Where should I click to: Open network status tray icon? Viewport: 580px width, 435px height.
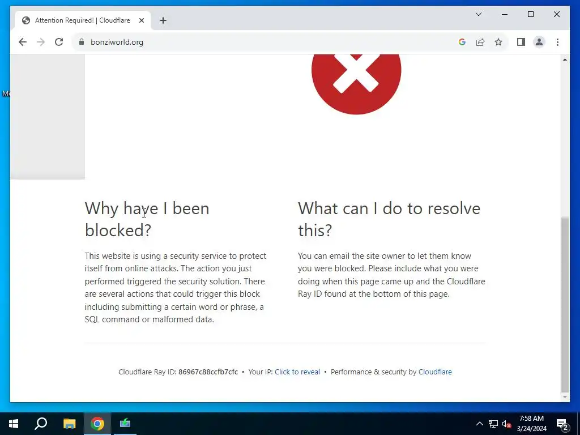[x=493, y=424]
